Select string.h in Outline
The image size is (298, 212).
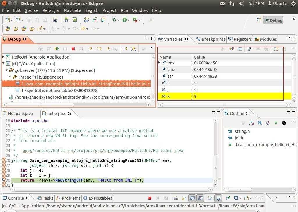242,131
